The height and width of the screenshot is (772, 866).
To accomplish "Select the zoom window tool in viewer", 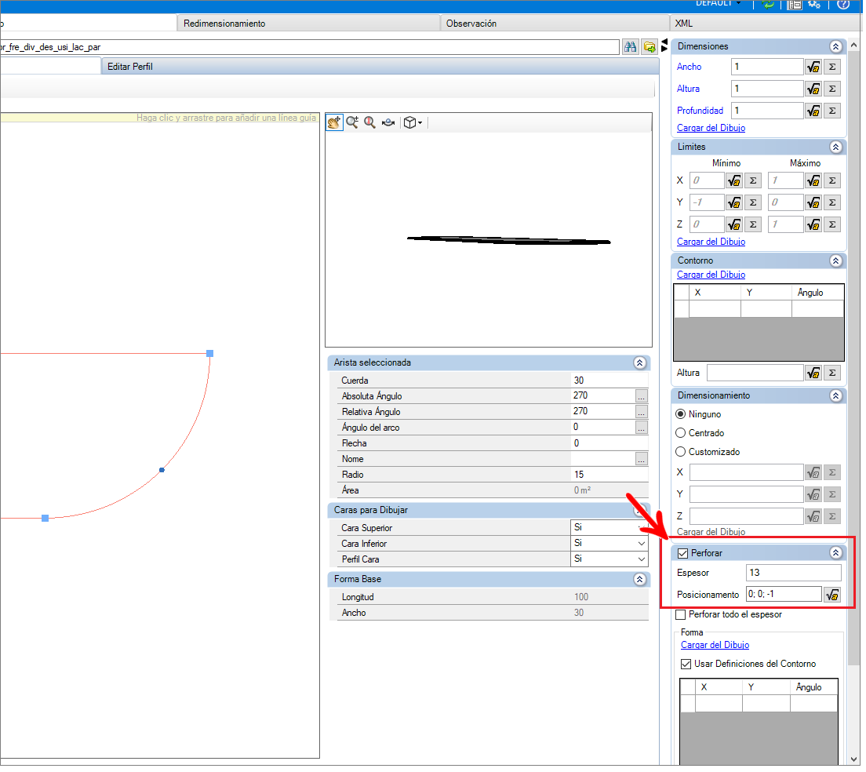I will point(354,122).
